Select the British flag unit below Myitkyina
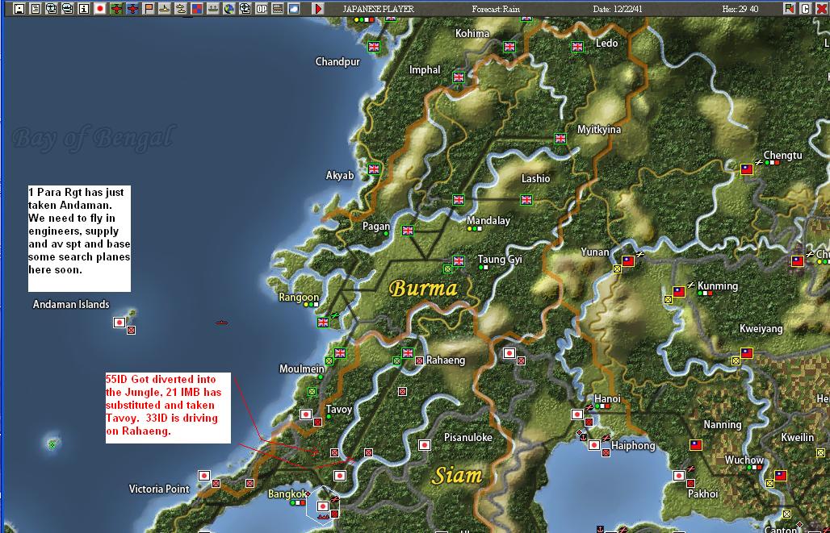The image size is (830, 533). [560, 139]
